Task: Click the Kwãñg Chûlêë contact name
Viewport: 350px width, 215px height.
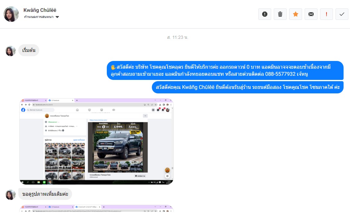Action: (x=40, y=10)
